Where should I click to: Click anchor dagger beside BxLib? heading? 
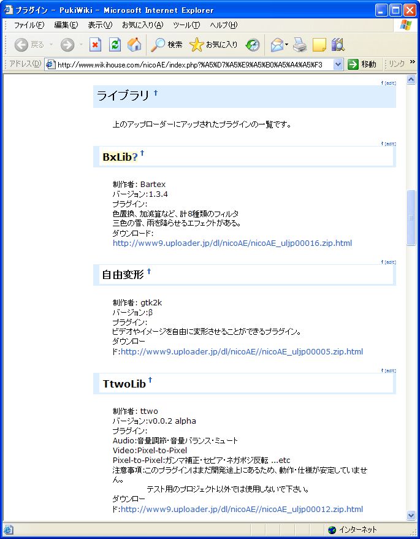click(x=142, y=153)
